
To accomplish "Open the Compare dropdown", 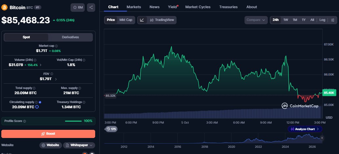I will coord(256,20).
